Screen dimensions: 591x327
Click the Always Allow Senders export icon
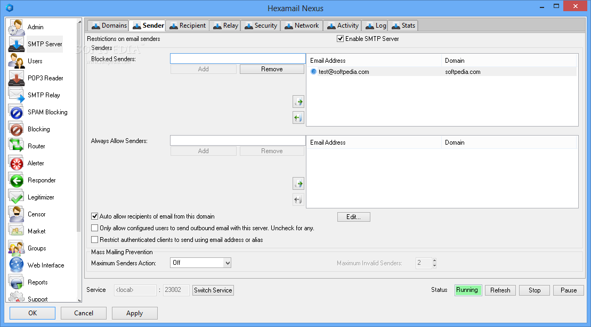point(298,200)
